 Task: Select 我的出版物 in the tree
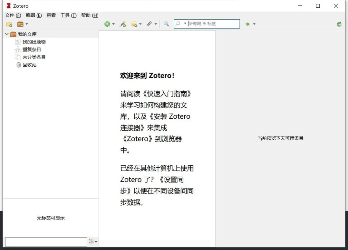tap(34, 42)
